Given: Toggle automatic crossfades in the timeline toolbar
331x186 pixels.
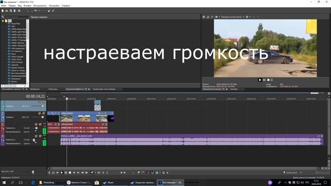Looking at the screenshot, I should click(x=153, y=173).
